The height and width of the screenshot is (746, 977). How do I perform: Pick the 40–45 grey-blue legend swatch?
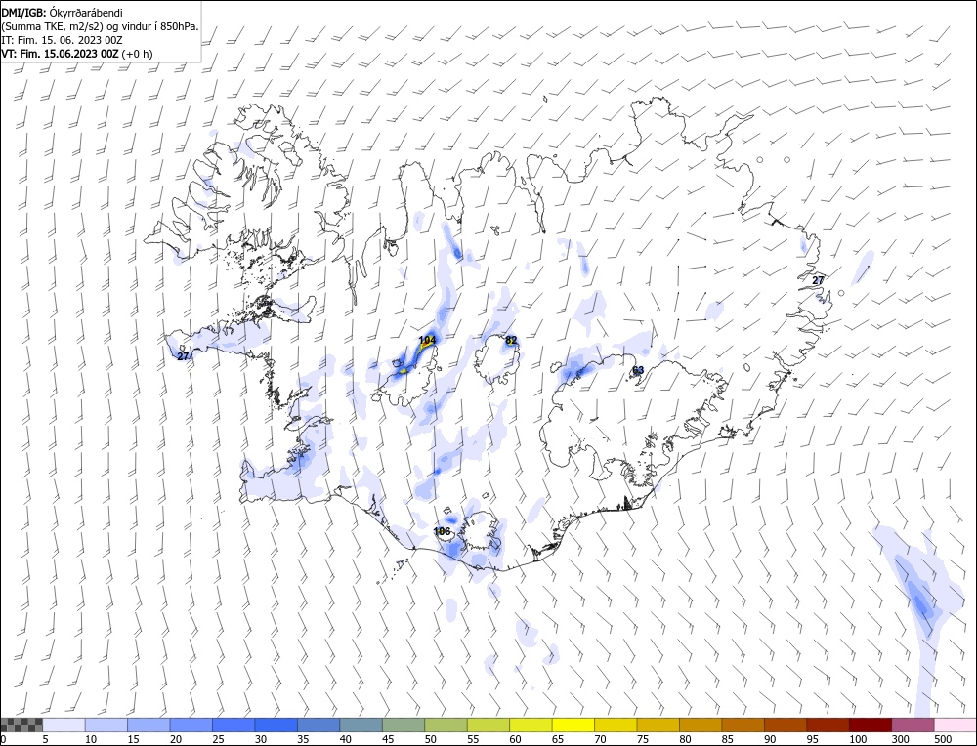[x=361, y=725]
